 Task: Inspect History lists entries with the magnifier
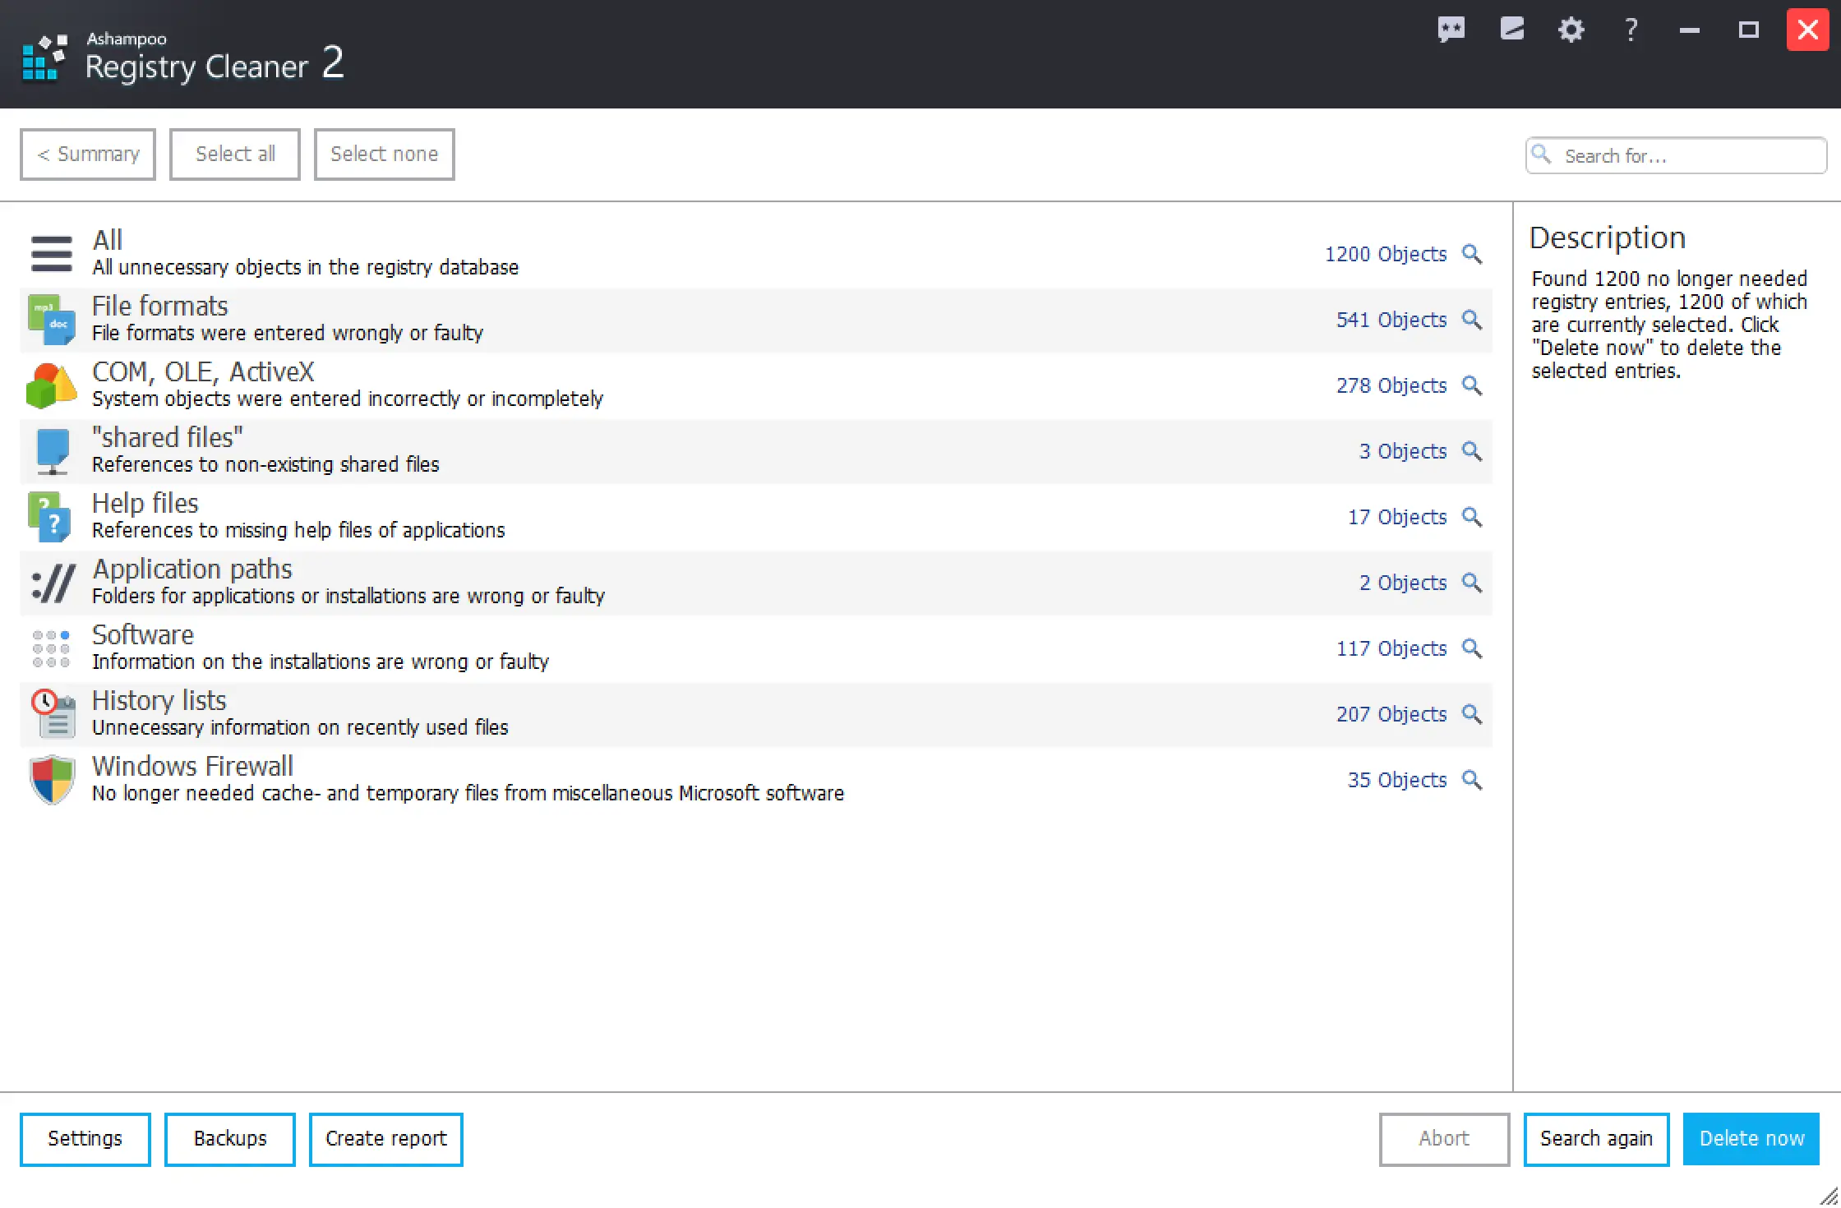pyautogui.click(x=1472, y=714)
